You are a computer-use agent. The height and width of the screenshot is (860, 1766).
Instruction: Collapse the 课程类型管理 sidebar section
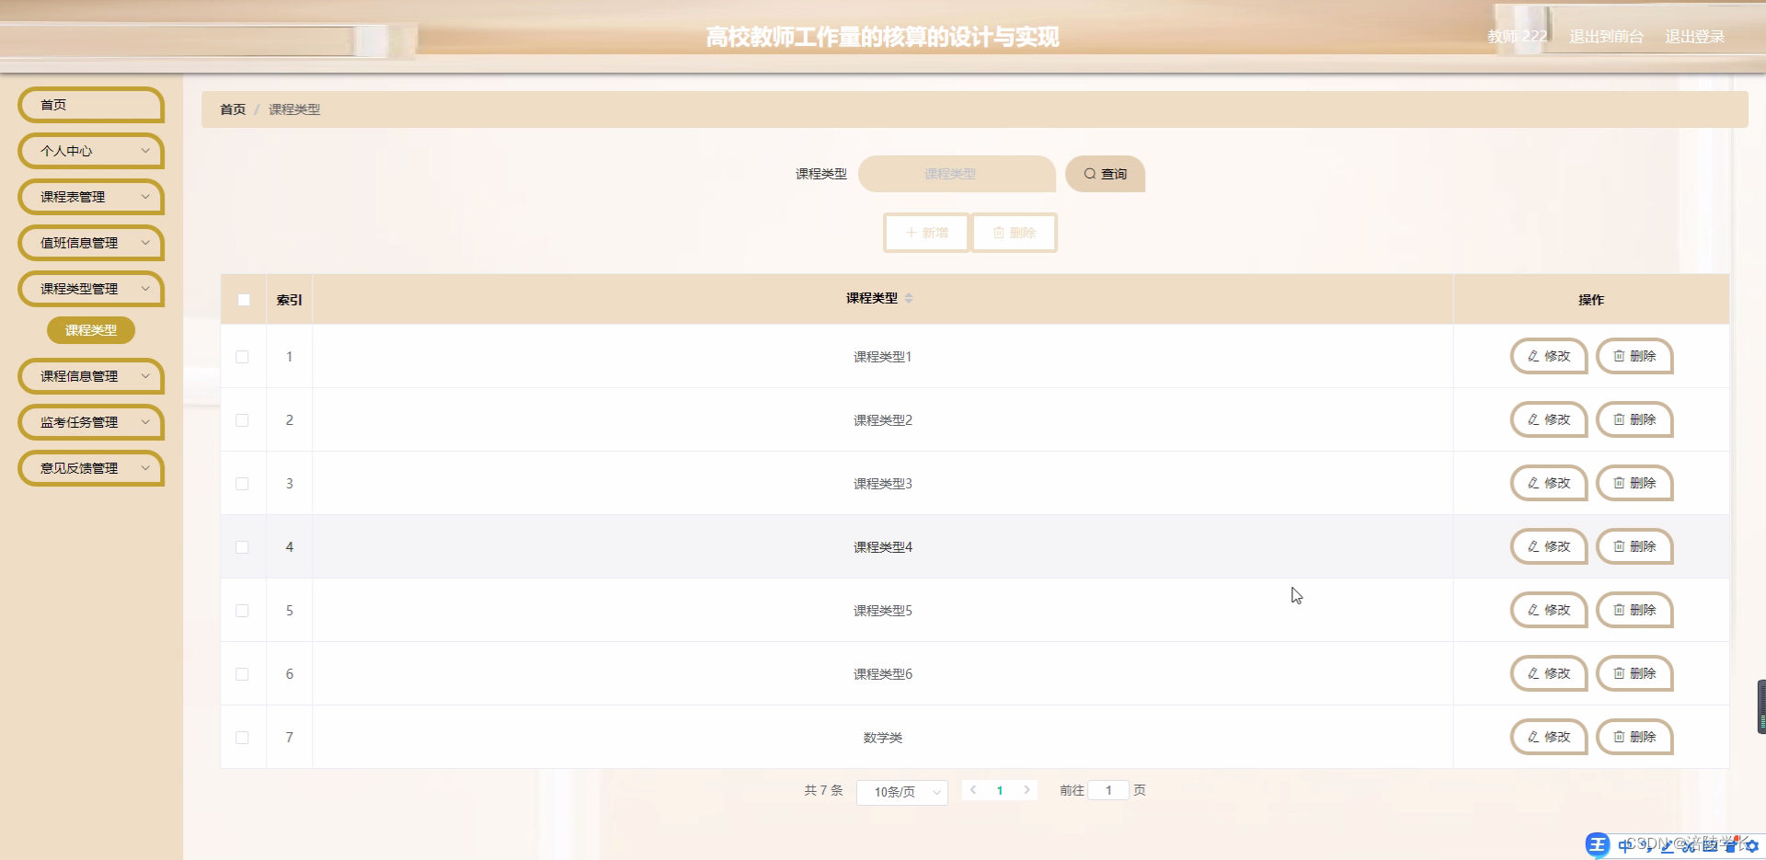(x=90, y=289)
